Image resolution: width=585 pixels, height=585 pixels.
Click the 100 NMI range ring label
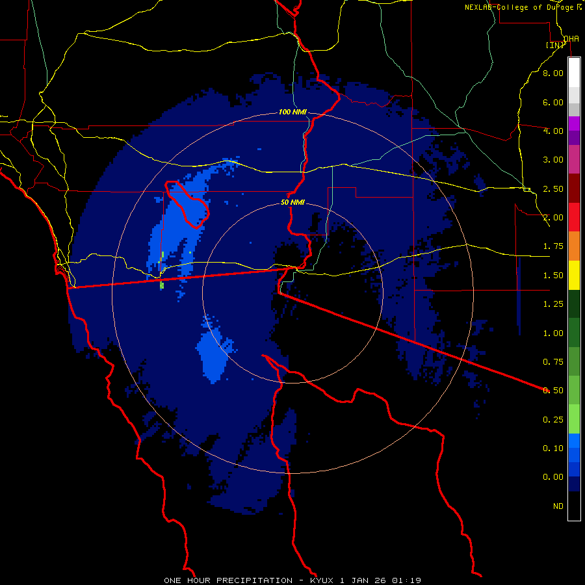pyautogui.click(x=292, y=112)
